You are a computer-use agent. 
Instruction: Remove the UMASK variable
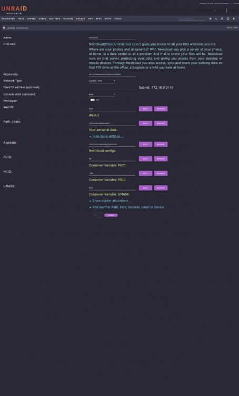click(161, 188)
